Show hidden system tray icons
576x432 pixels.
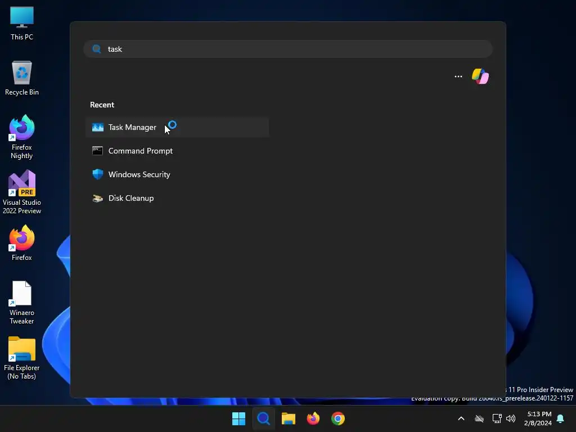pyautogui.click(x=461, y=418)
